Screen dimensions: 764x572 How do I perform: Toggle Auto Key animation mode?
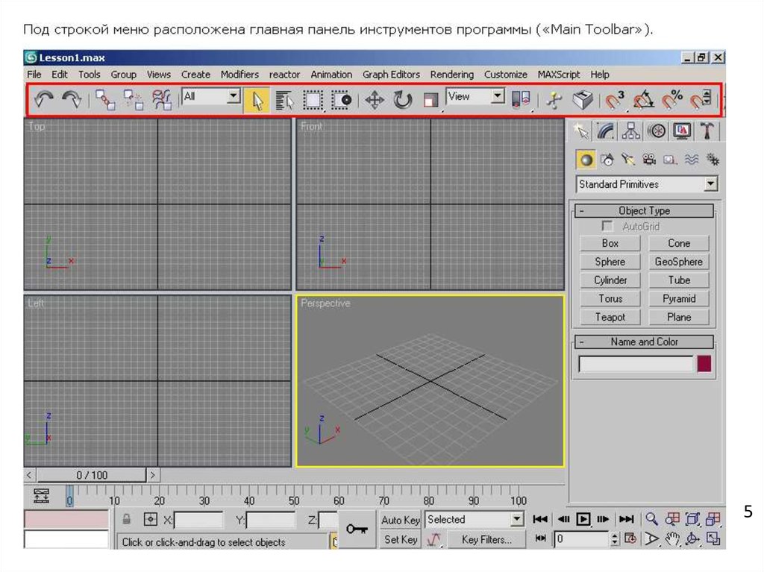401,520
